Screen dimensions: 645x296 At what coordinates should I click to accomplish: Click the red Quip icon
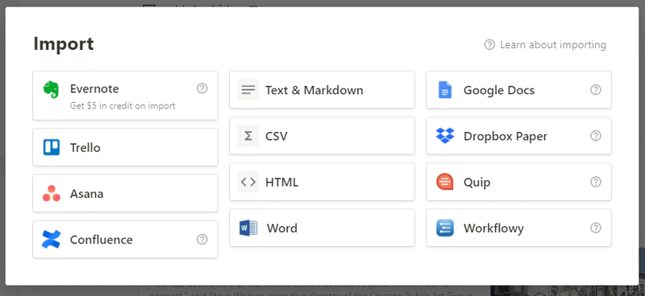coord(445,182)
